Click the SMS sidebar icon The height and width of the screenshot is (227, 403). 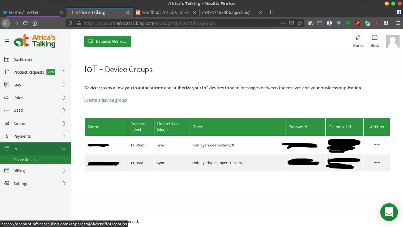point(7,85)
